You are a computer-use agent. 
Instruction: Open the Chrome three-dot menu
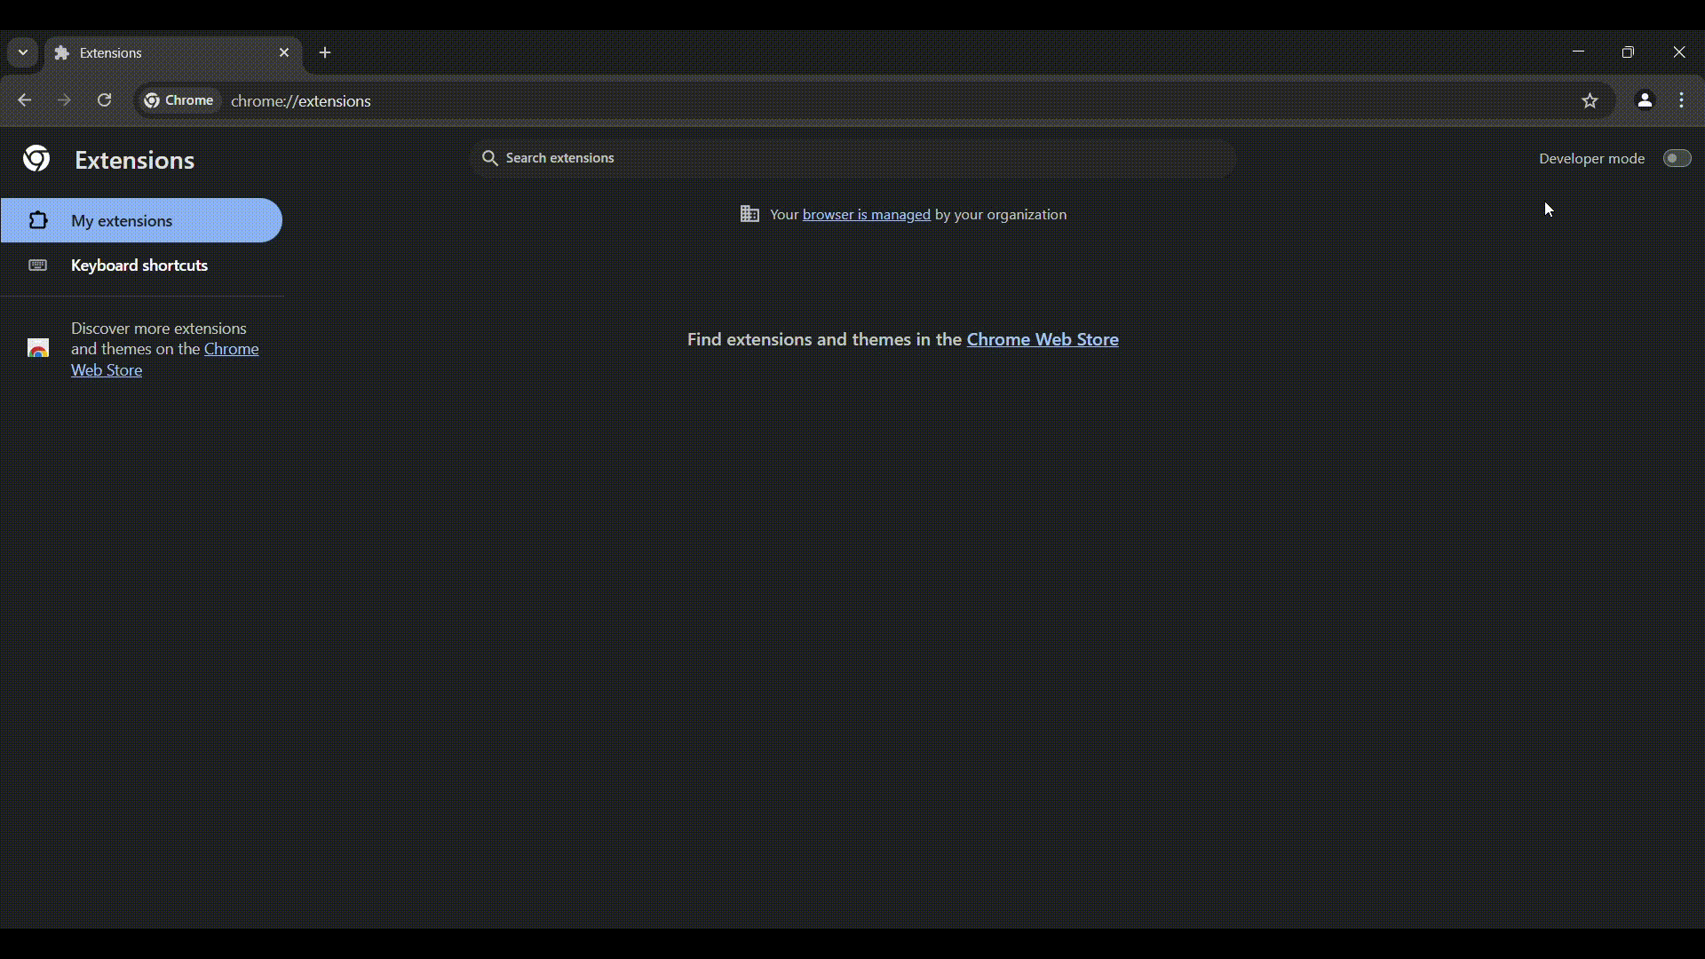point(1682,100)
